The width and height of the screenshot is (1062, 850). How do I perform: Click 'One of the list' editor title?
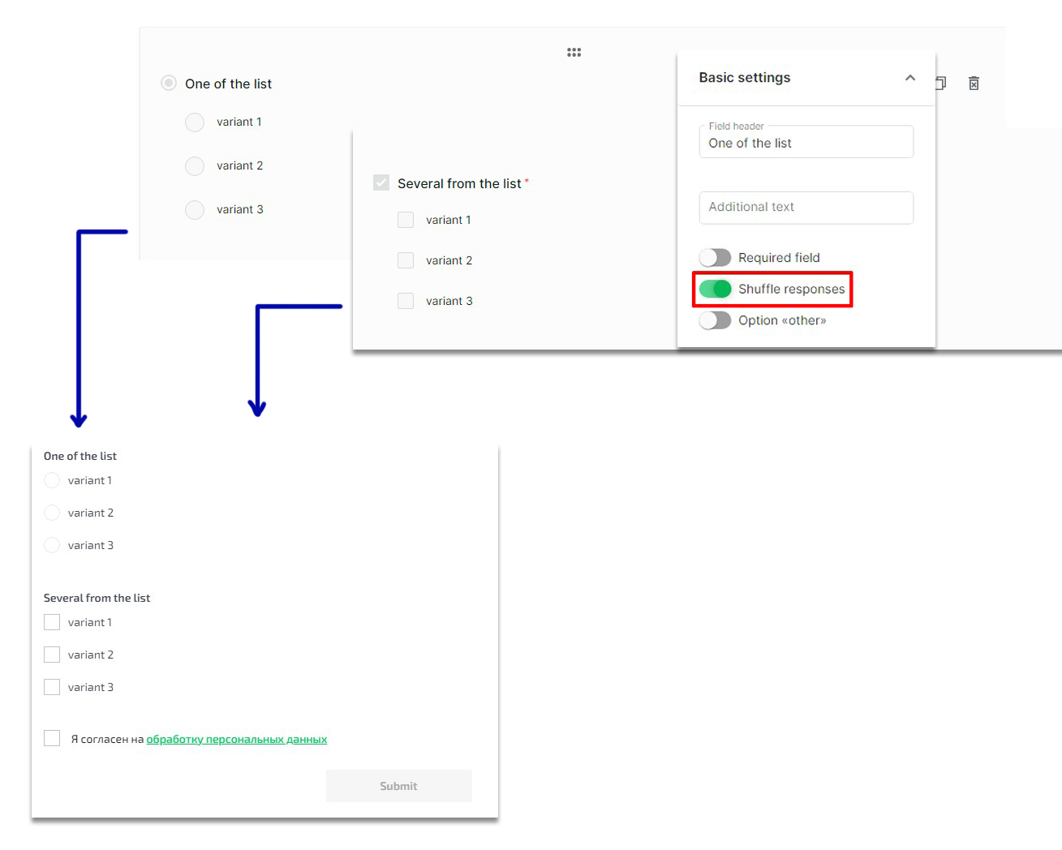(x=228, y=84)
